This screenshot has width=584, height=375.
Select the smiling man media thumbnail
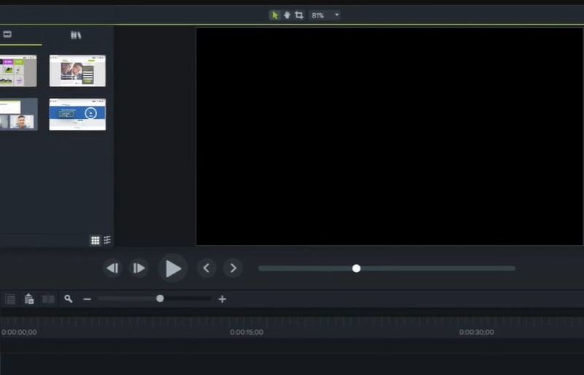19,115
